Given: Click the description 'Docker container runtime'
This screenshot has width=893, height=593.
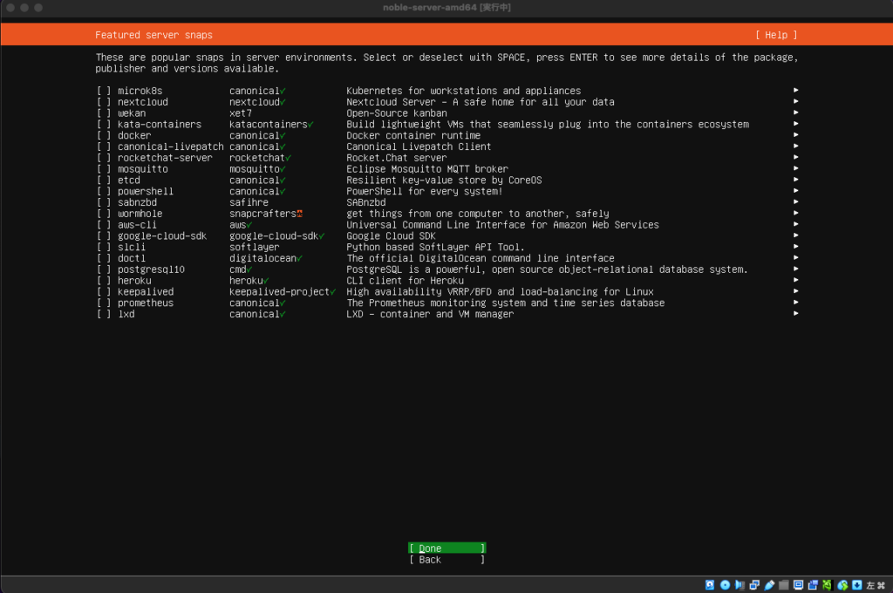Looking at the screenshot, I should (413, 135).
